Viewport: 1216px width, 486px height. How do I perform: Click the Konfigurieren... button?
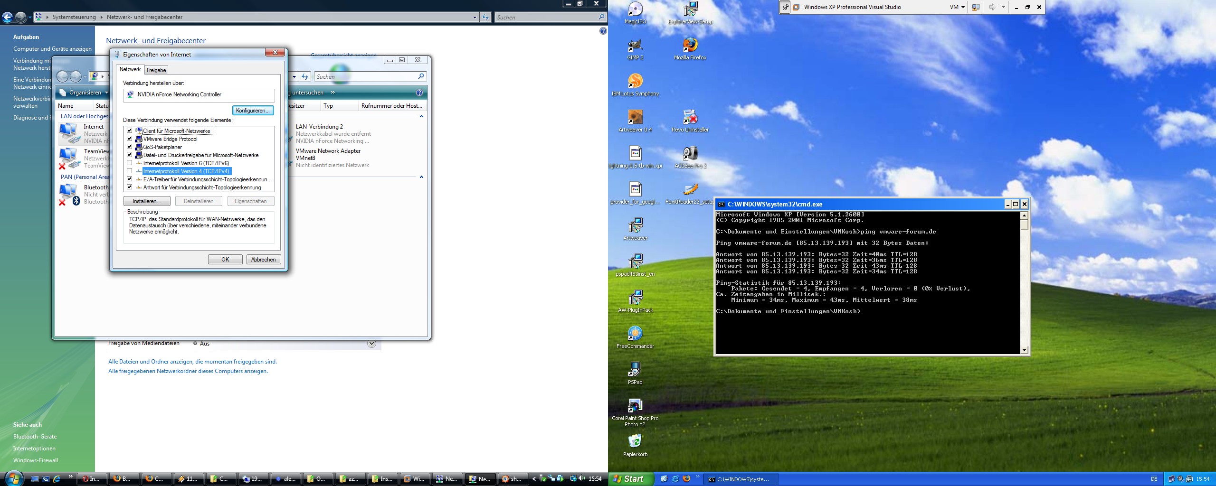point(253,111)
